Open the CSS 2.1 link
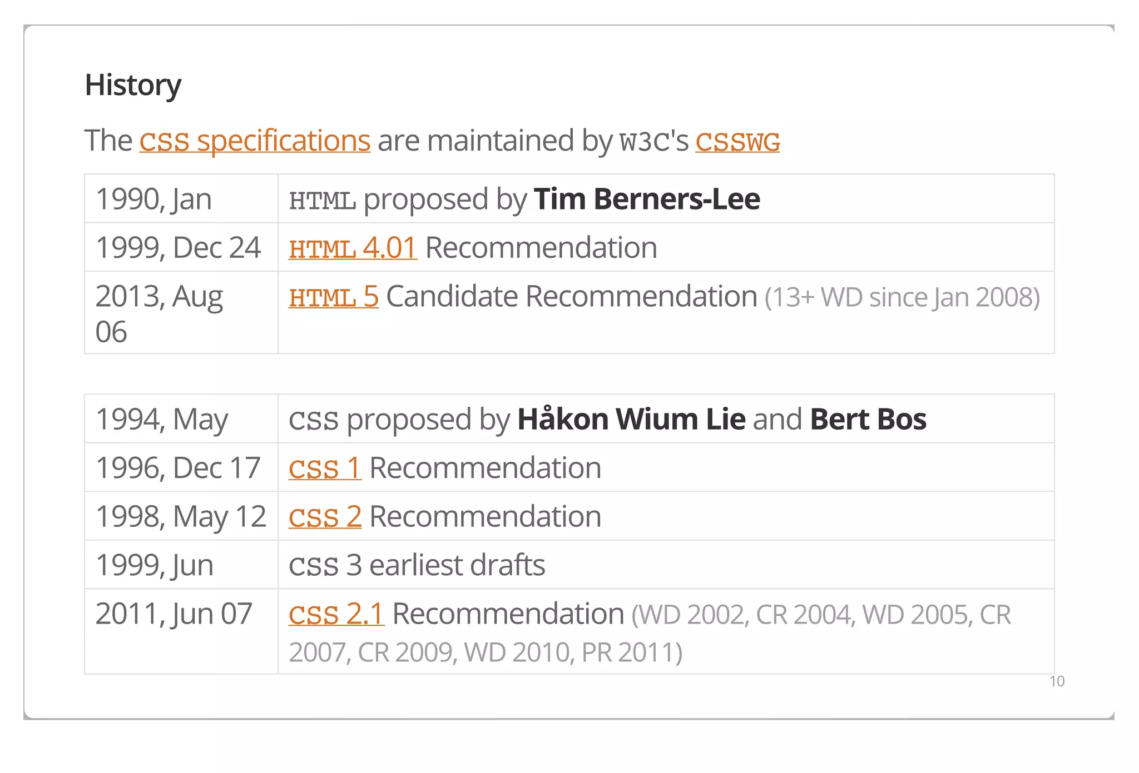Viewport: 1139px width, 773px height. [336, 614]
